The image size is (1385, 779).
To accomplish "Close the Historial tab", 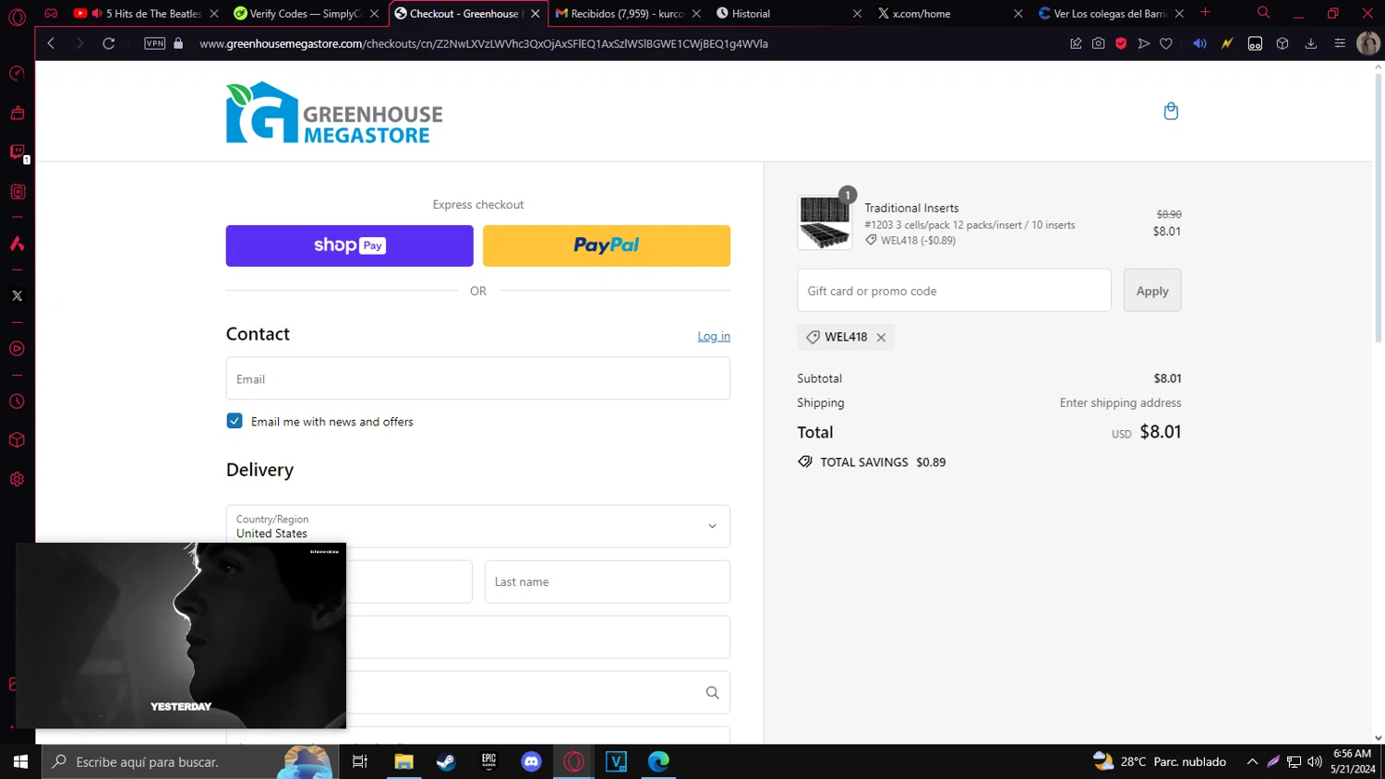I will (857, 13).
